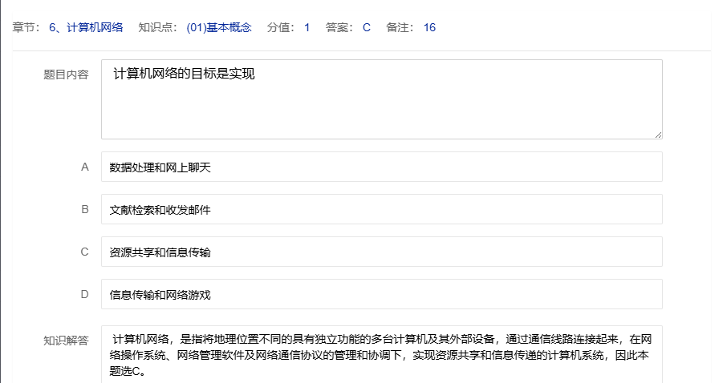Select option B field 文献检索和收发邮件
723x383 pixels.
point(381,210)
